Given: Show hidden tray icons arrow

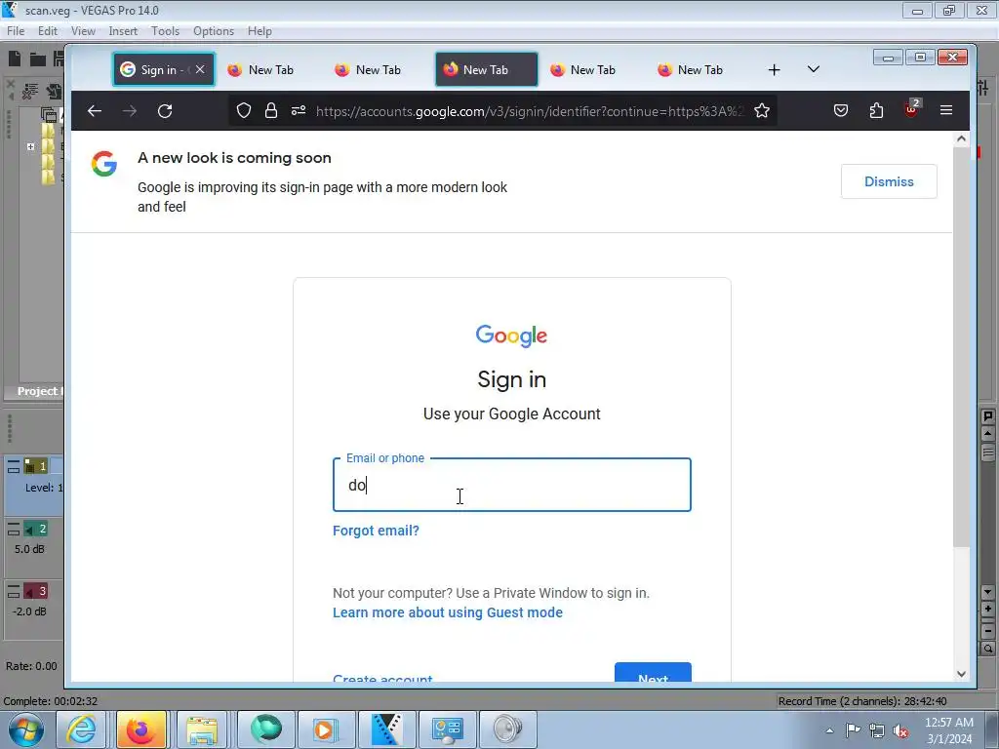Looking at the screenshot, I should pyautogui.click(x=829, y=730).
